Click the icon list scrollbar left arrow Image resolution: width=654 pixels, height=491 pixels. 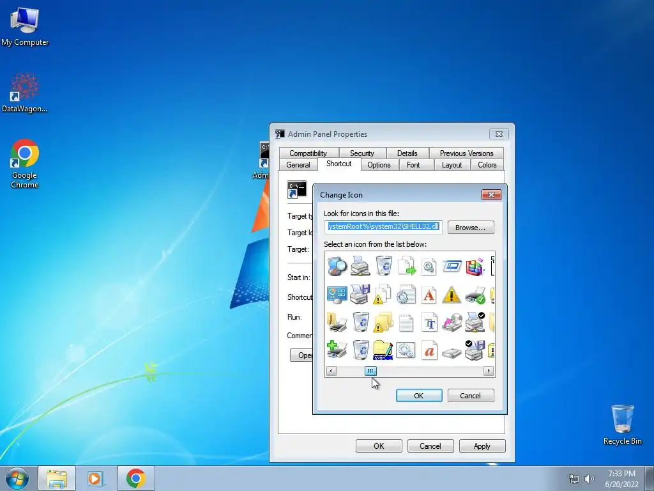point(331,371)
